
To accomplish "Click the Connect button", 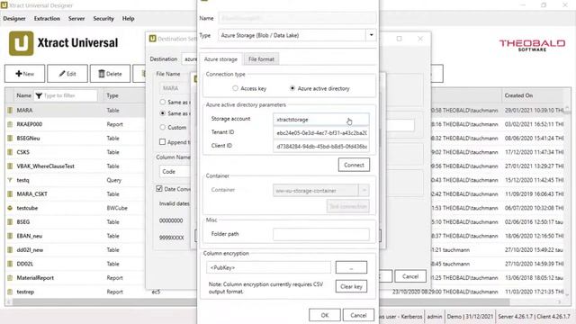I will click(354, 165).
